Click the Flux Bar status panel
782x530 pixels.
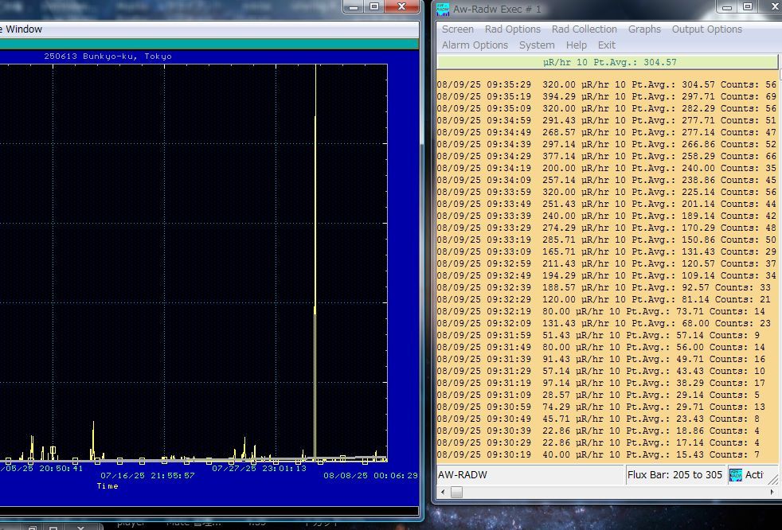click(674, 475)
